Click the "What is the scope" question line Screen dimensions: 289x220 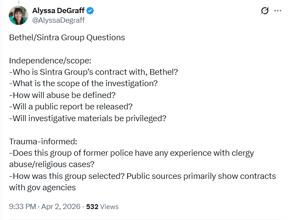tap(83, 83)
